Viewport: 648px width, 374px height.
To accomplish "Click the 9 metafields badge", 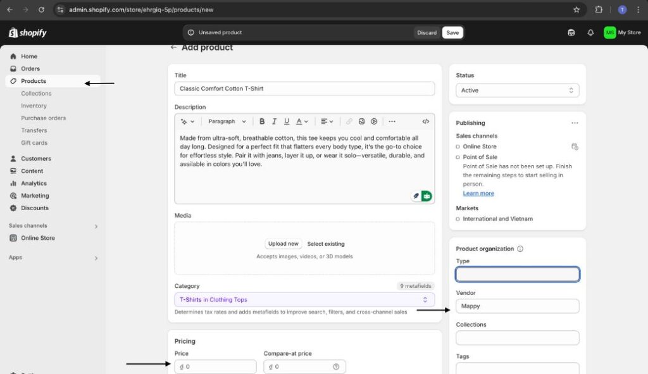I will [415, 286].
